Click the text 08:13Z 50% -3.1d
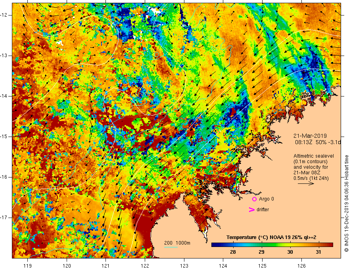The width and height of the screenshot is (349, 270). (x=318, y=143)
